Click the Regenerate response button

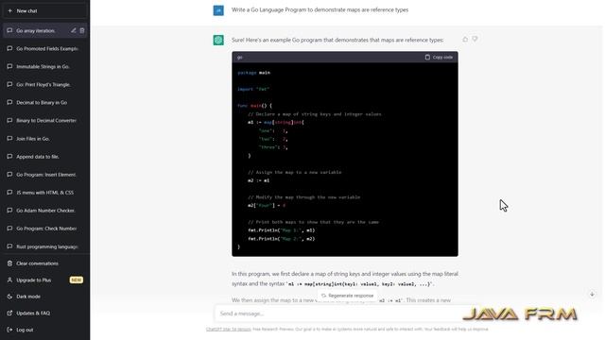point(348,296)
